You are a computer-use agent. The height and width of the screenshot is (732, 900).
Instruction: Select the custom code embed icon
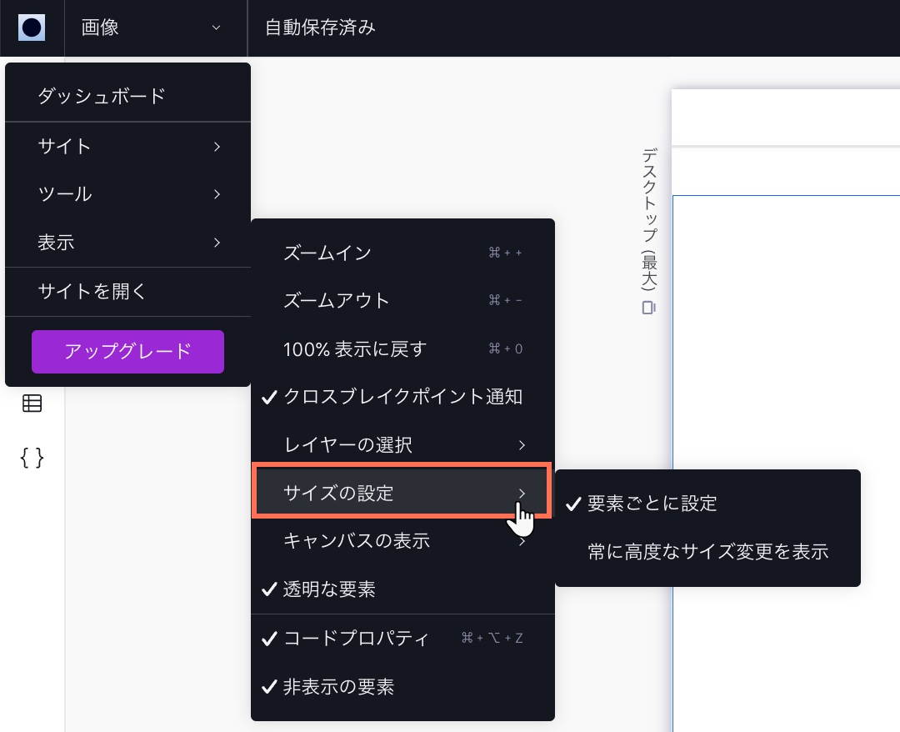(x=32, y=458)
